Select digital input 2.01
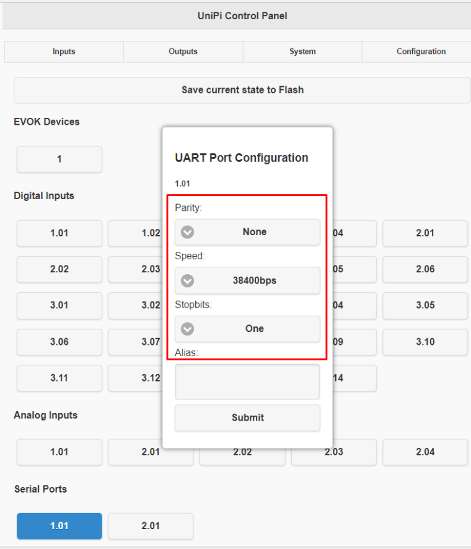The width and height of the screenshot is (471, 549). pyautogui.click(x=425, y=233)
